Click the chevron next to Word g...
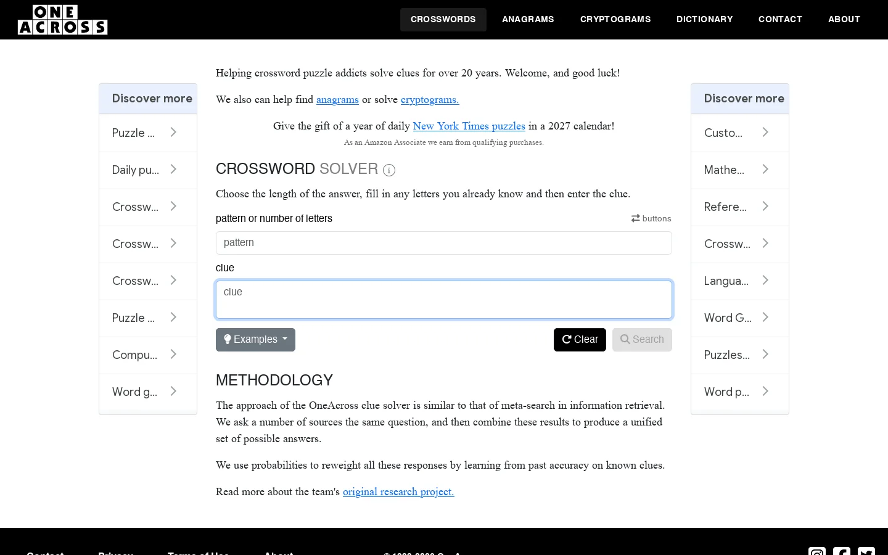The height and width of the screenshot is (555, 888). coord(173,392)
